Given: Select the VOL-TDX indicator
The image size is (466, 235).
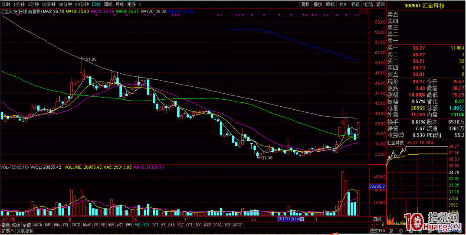Looking at the screenshot, I should click(142, 225).
